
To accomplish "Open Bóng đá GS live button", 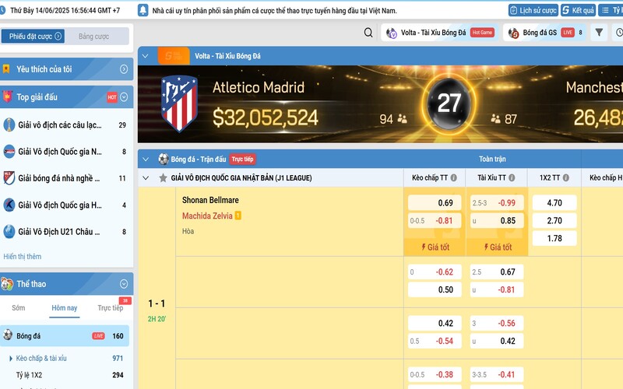I will tap(545, 33).
